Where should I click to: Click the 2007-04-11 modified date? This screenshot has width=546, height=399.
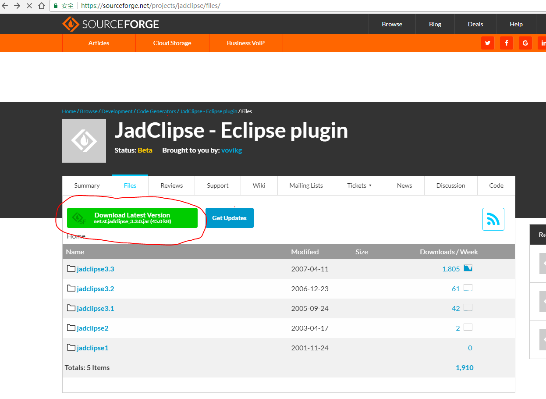[310, 269]
